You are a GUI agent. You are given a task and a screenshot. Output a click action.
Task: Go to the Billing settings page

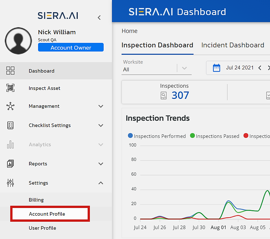click(x=36, y=200)
